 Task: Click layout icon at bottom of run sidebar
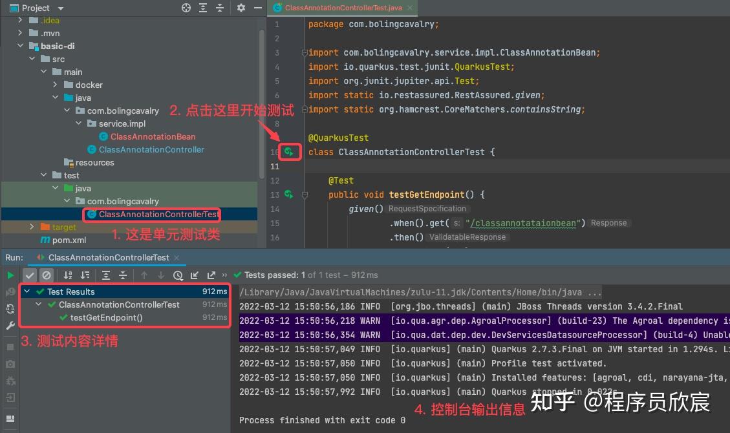point(10,419)
